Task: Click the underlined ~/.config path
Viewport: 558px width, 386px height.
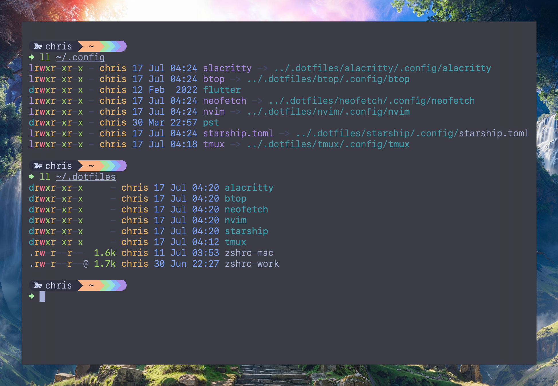Action: click(80, 57)
